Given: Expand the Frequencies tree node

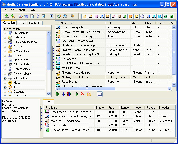Looking at the screenshot, I should 5,60.
